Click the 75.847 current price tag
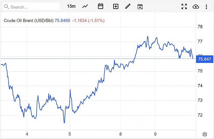 click(204, 59)
